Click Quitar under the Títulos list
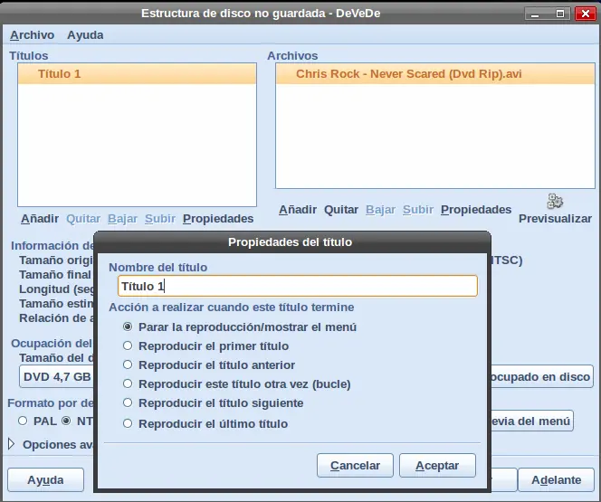This screenshot has width=601, height=502. tap(83, 219)
